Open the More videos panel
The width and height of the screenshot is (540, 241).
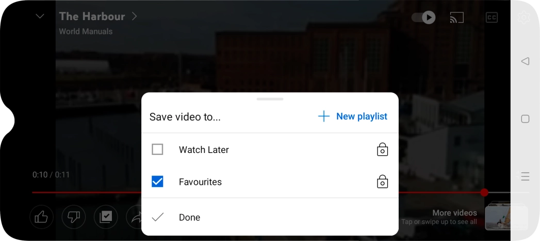click(x=439, y=217)
